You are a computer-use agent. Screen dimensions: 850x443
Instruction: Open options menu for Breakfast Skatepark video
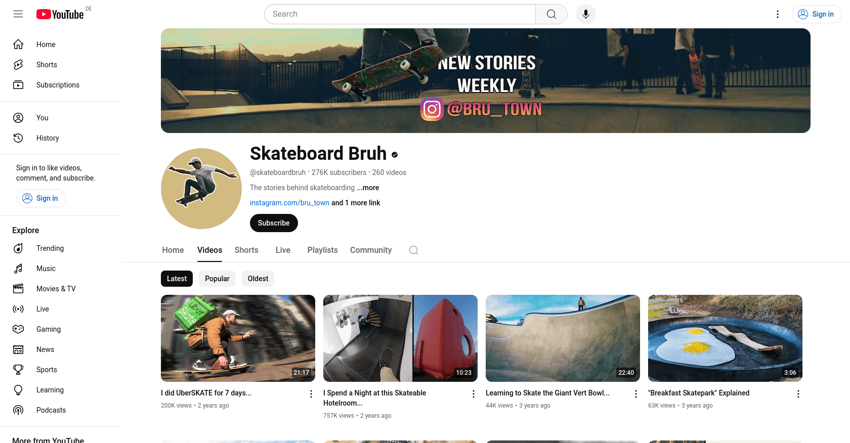point(798,394)
